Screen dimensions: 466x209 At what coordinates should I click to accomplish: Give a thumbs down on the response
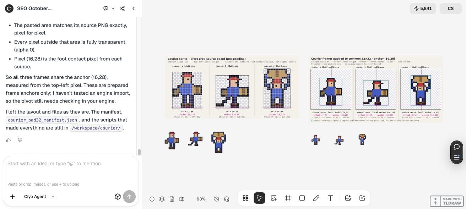pos(20,140)
